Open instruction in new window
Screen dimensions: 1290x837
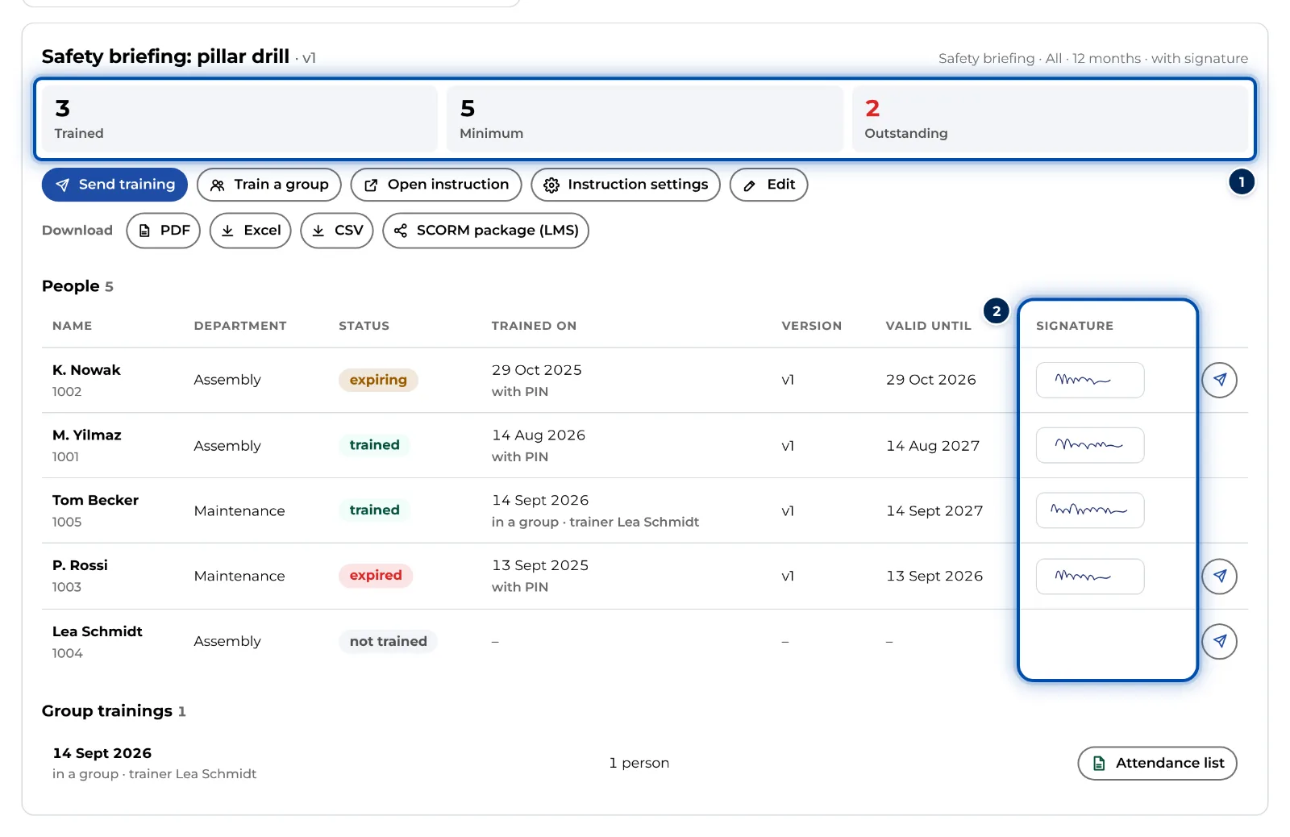point(436,185)
